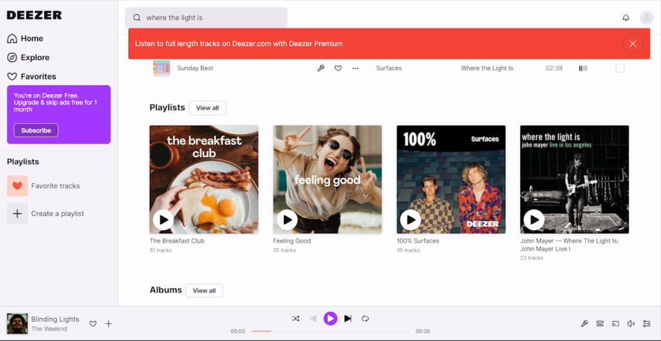Toggle shuffle mode

click(296, 318)
